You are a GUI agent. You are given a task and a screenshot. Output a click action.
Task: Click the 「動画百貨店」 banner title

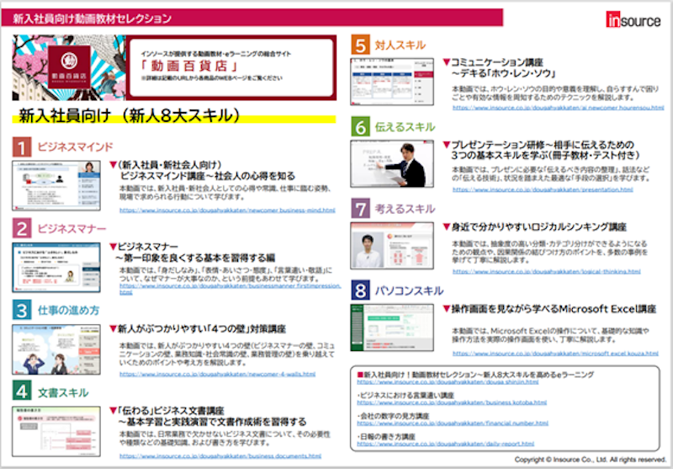coord(190,67)
